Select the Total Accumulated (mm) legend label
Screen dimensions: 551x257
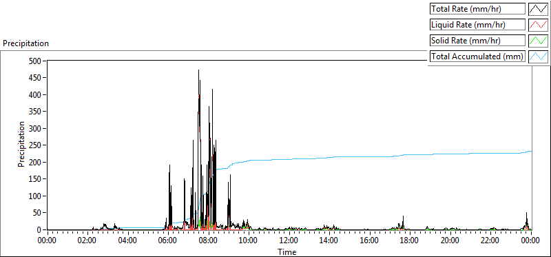[477, 56]
